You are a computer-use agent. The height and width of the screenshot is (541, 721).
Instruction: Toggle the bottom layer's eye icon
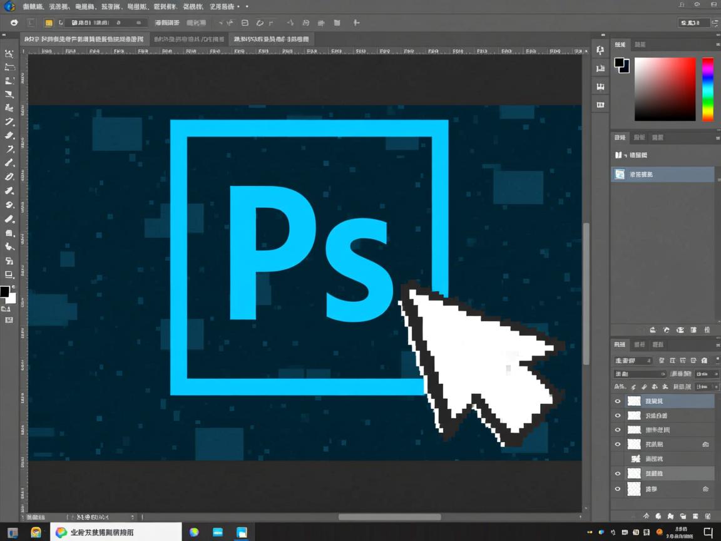pos(618,489)
